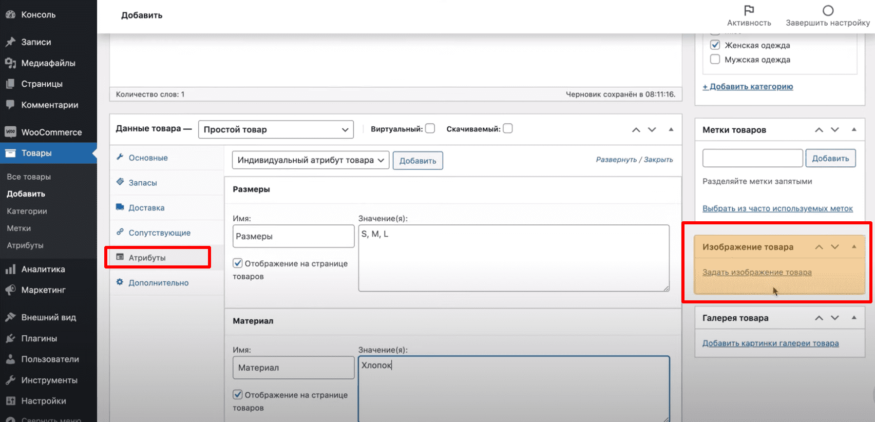Click the Пользователи person icon
Viewport: 875px width, 422px height.
[10, 359]
